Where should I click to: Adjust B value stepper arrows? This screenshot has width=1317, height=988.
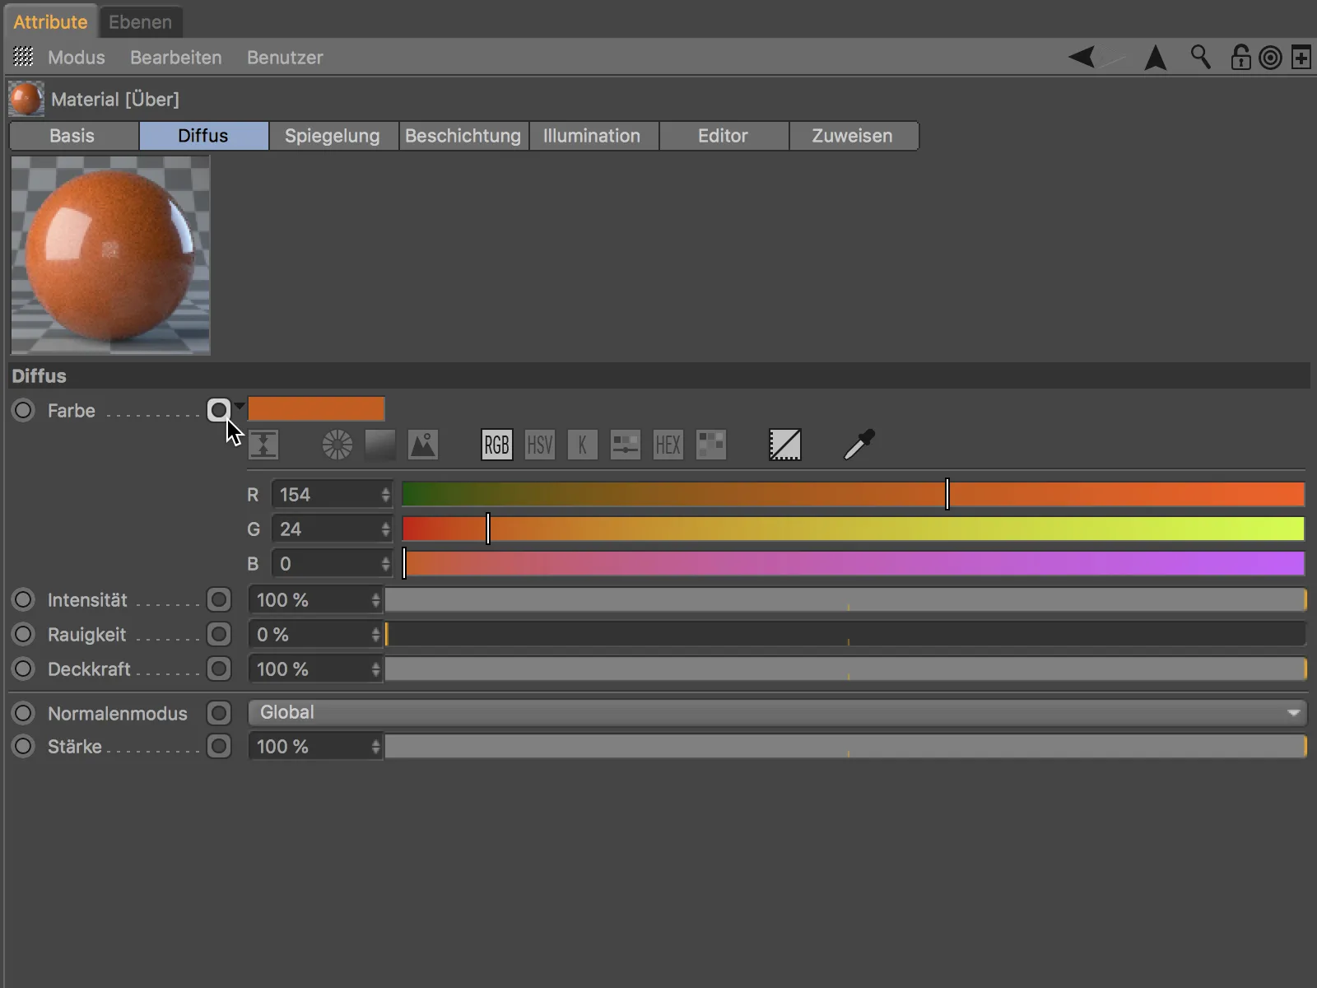(x=385, y=564)
